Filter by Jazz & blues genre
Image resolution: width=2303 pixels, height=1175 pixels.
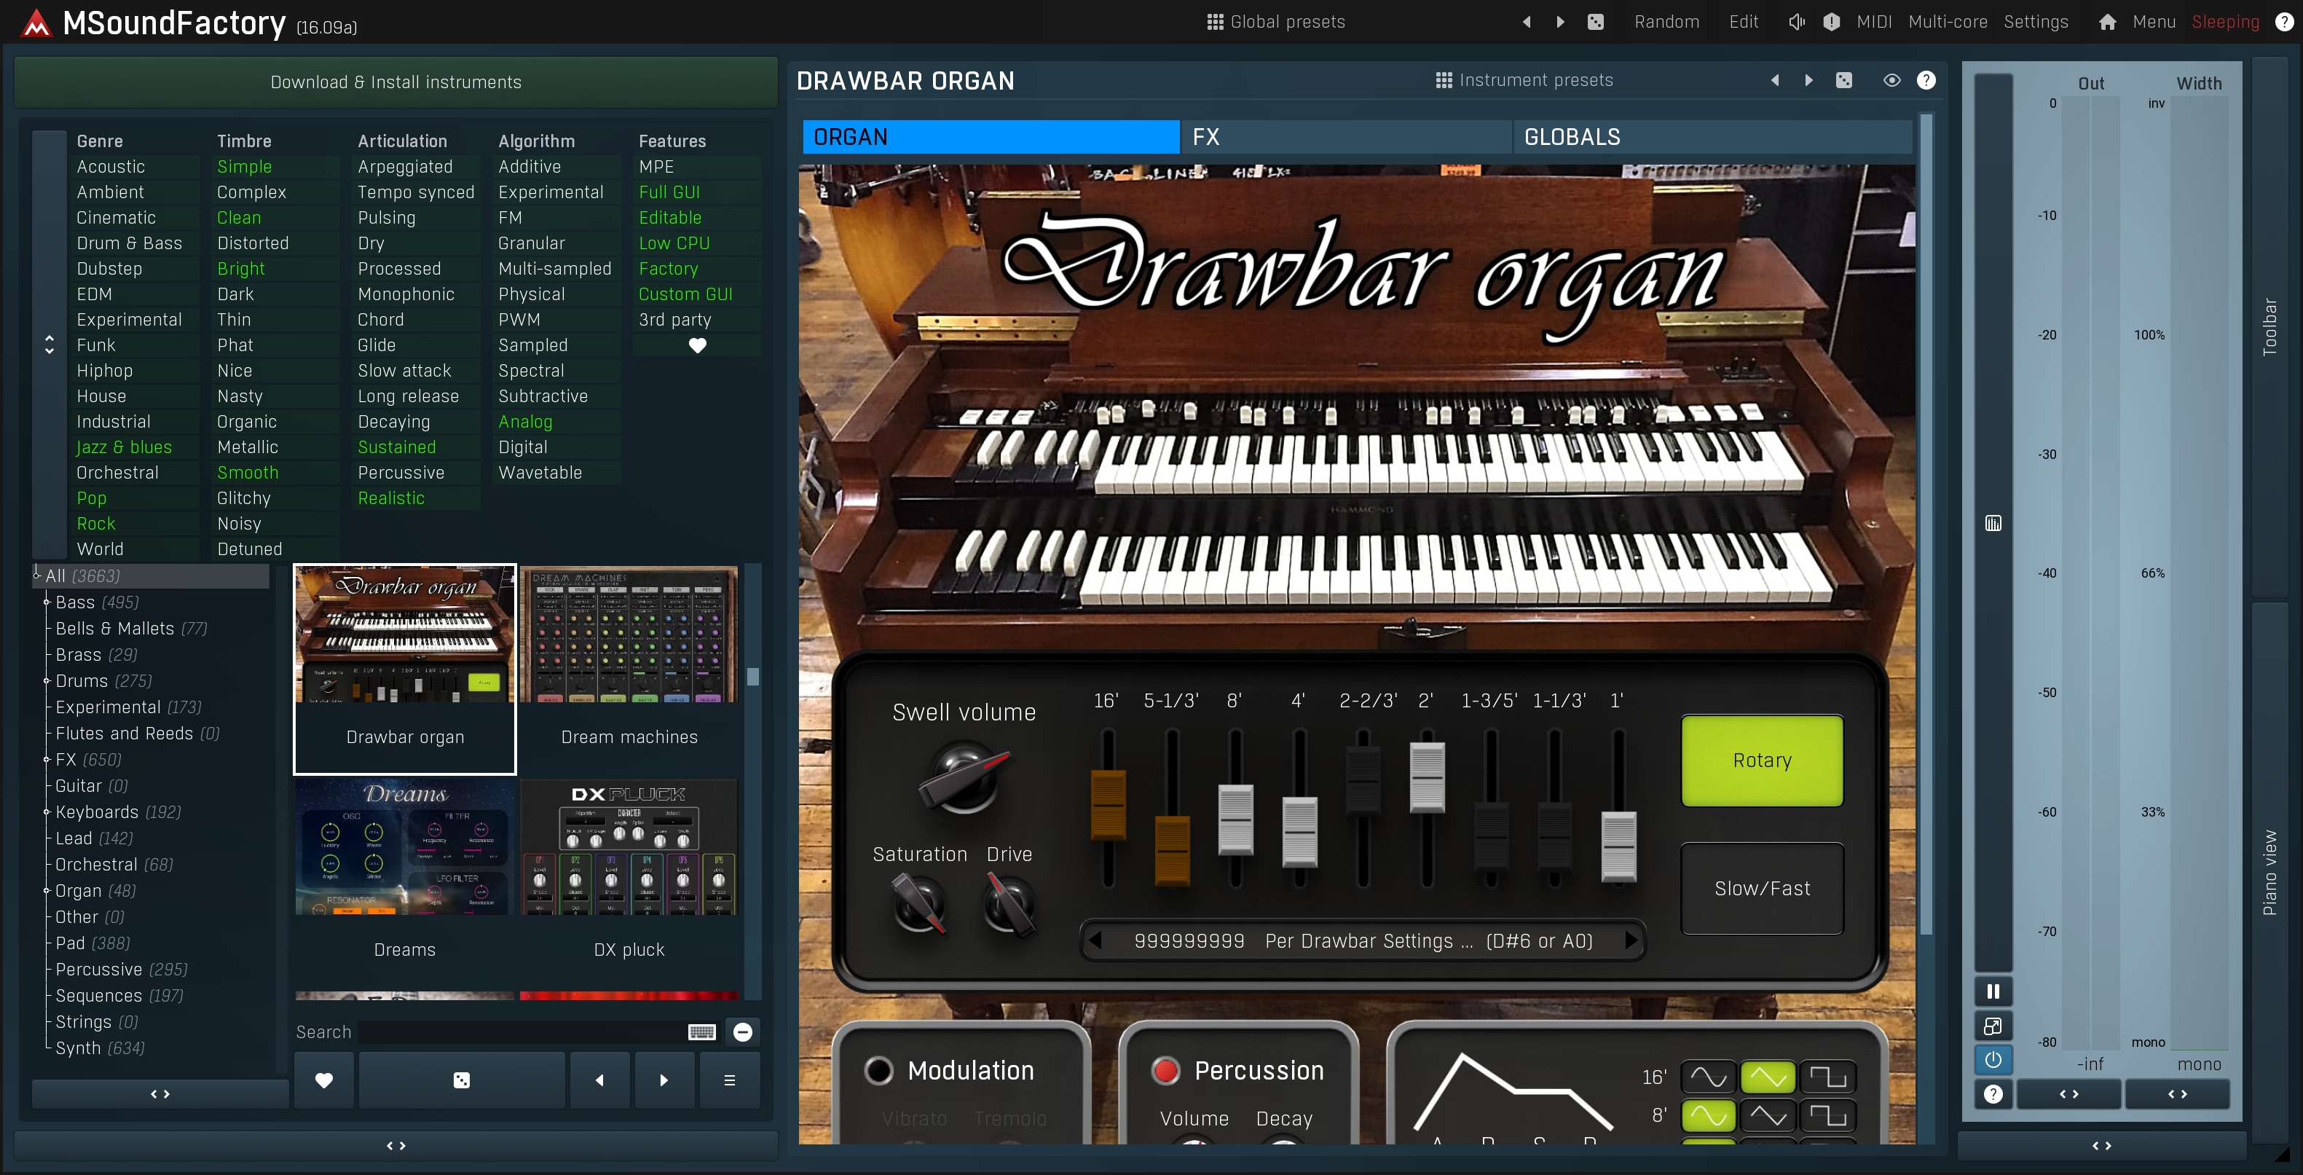(x=125, y=447)
